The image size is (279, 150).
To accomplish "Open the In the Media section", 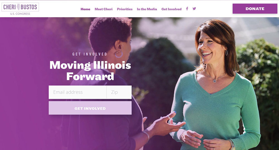I will (147, 9).
